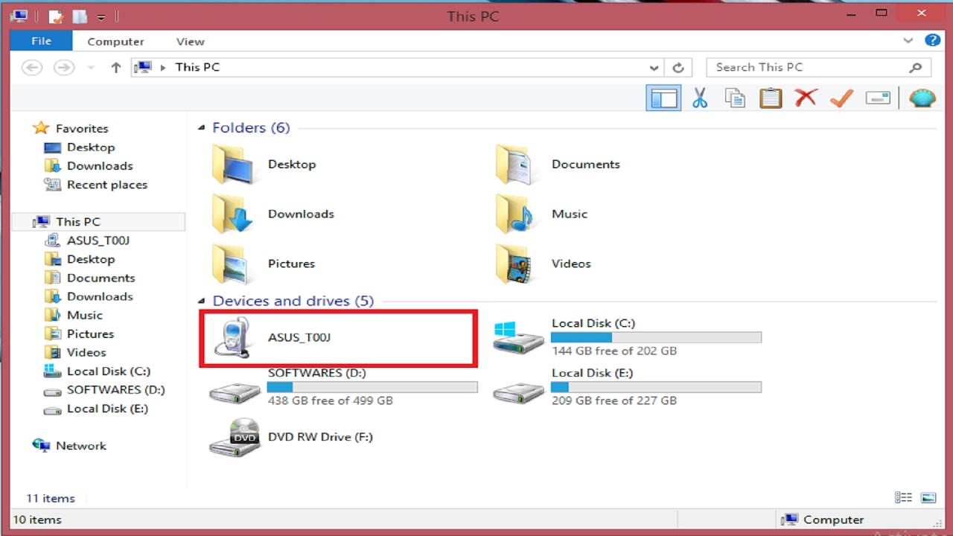Click the quick access New Folder icon in title bar
The image size is (953, 536).
79,16
